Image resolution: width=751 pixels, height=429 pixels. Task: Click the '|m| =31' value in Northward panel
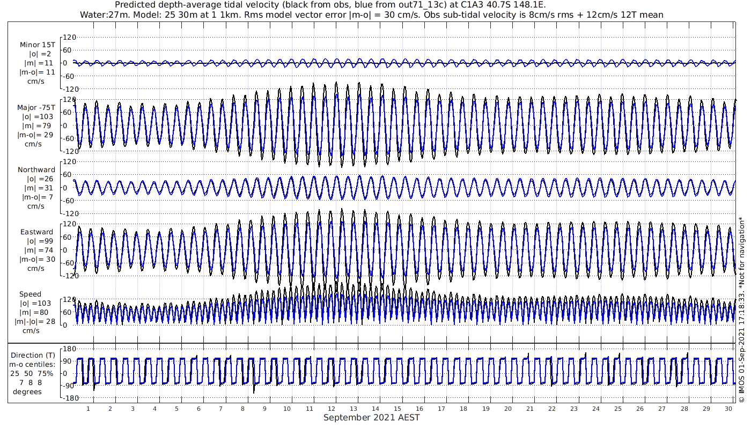click(x=38, y=188)
